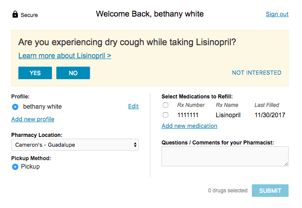Viewport: 302px width, 208px height.
Task: Sign out of the account
Action: (277, 14)
